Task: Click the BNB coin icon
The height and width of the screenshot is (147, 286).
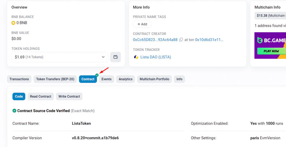Action: coord(13,23)
